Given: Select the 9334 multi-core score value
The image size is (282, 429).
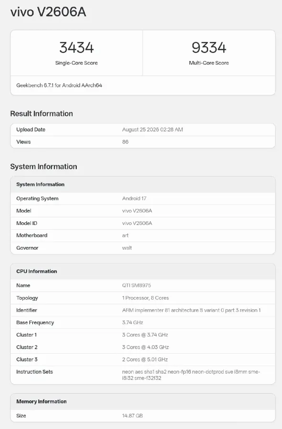Looking at the screenshot, I should pyautogui.click(x=209, y=47).
